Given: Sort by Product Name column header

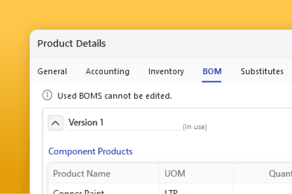Looking at the screenshot, I should (81, 174).
